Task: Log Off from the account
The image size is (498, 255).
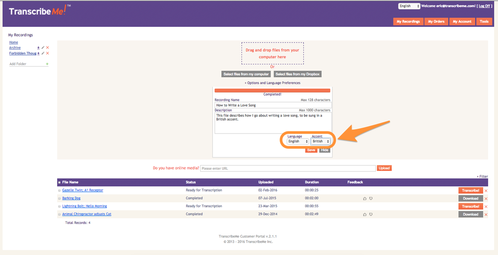Action: 484,6
